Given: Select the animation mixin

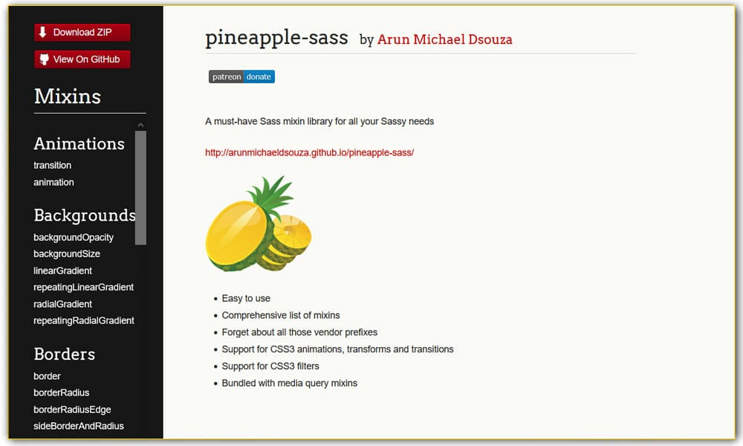Looking at the screenshot, I should tap(53, 182).
